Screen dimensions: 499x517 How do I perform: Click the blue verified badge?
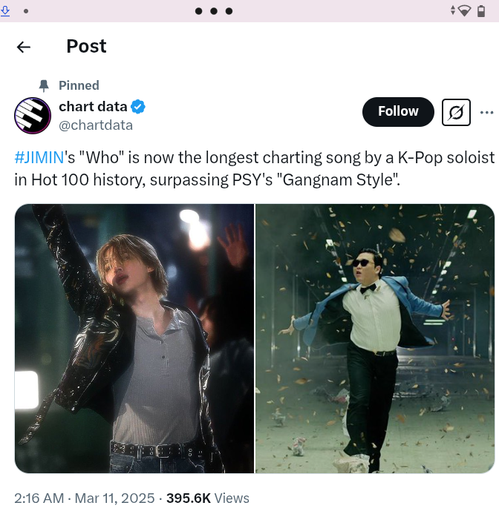[138, 107]
